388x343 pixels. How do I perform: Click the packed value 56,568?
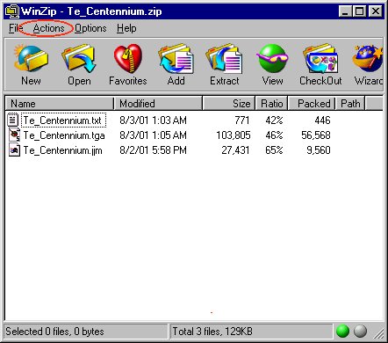pos(316,135)
